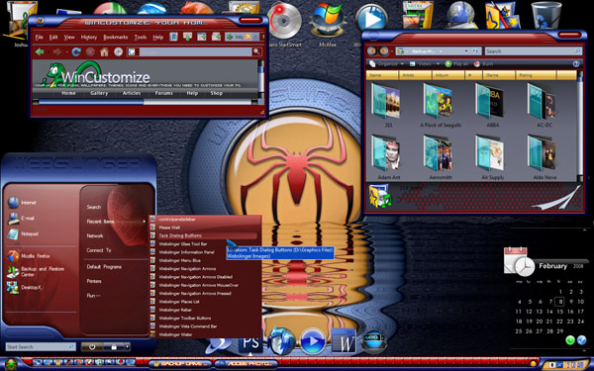Open help icon in Explorer toolbar
The height and width of the screenshot is (371, 594).
point(576,64)
